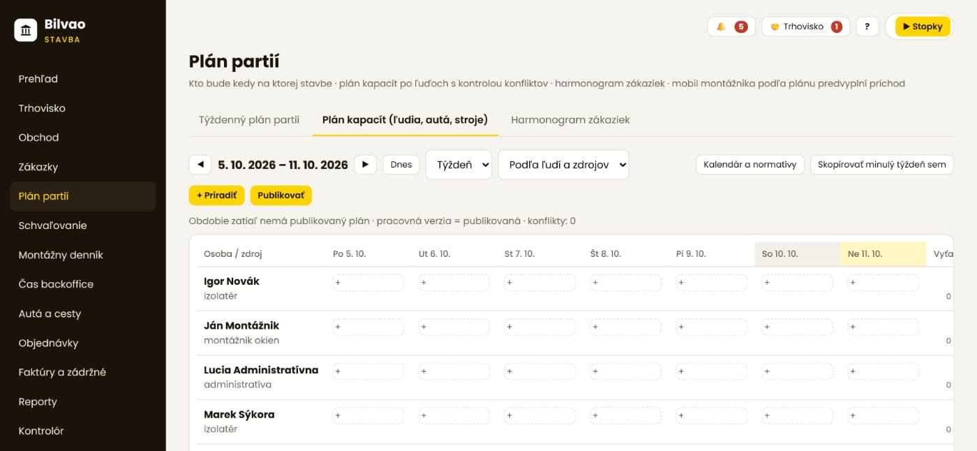The image size is (977, 451).
Task: Click the Publikovať button
Action: (281, 195)
